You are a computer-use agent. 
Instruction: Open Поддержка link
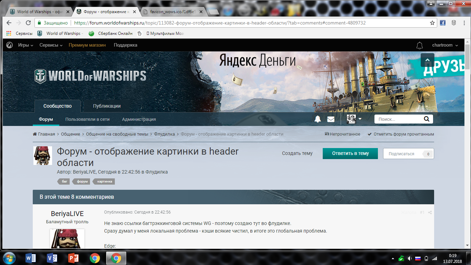coord(126,45)
